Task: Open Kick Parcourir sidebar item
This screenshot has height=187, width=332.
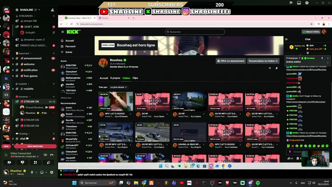Action: pos(70,46)
